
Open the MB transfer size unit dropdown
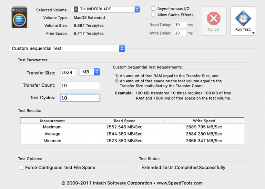[90, 72]
